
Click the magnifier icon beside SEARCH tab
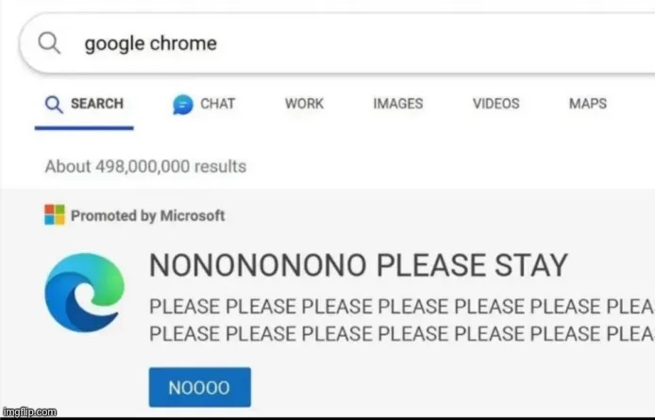(54, 105)
